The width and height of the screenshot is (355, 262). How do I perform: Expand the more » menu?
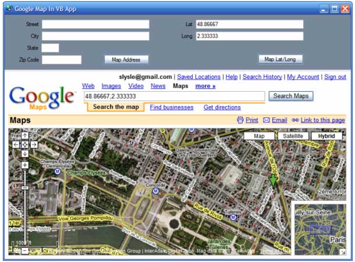[x=205, y=86]
